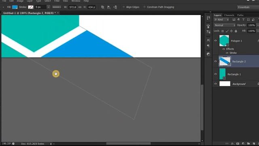
Task: Click the shape height H field
Action: tap(91, 7)
